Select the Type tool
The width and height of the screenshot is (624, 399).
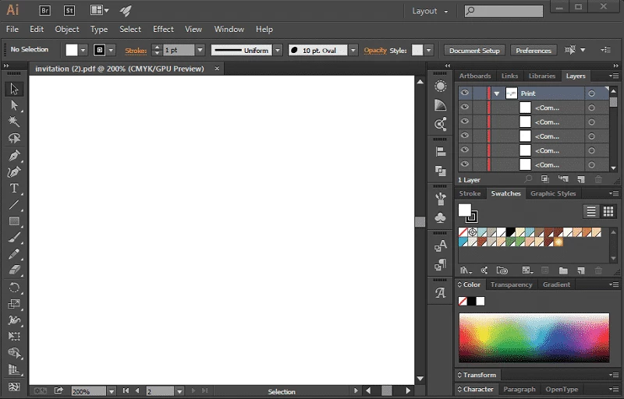(14, 189)
